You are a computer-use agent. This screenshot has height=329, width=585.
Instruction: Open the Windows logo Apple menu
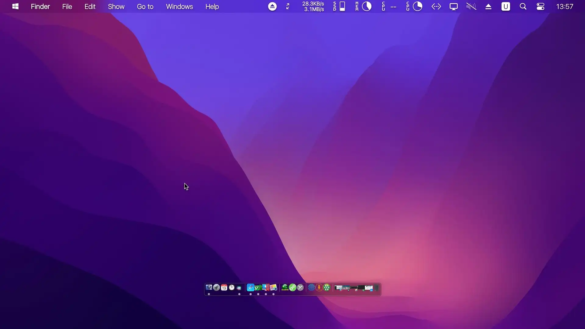point(15,6)
